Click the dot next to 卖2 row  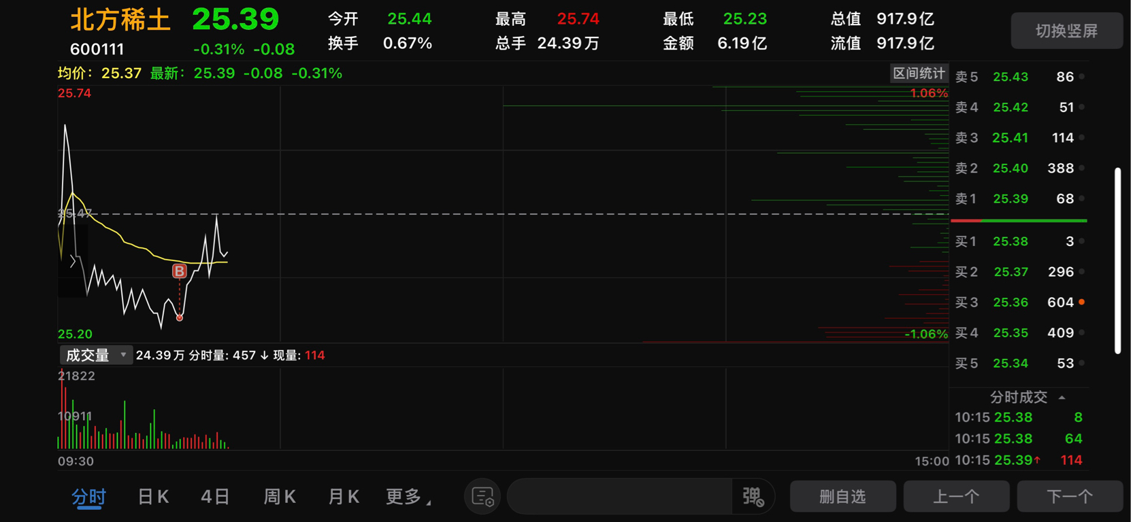click(1082, 168)
